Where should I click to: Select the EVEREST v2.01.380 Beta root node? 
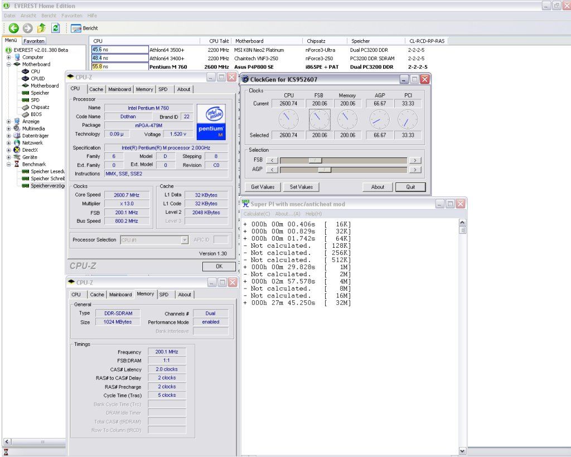(41, 50)
